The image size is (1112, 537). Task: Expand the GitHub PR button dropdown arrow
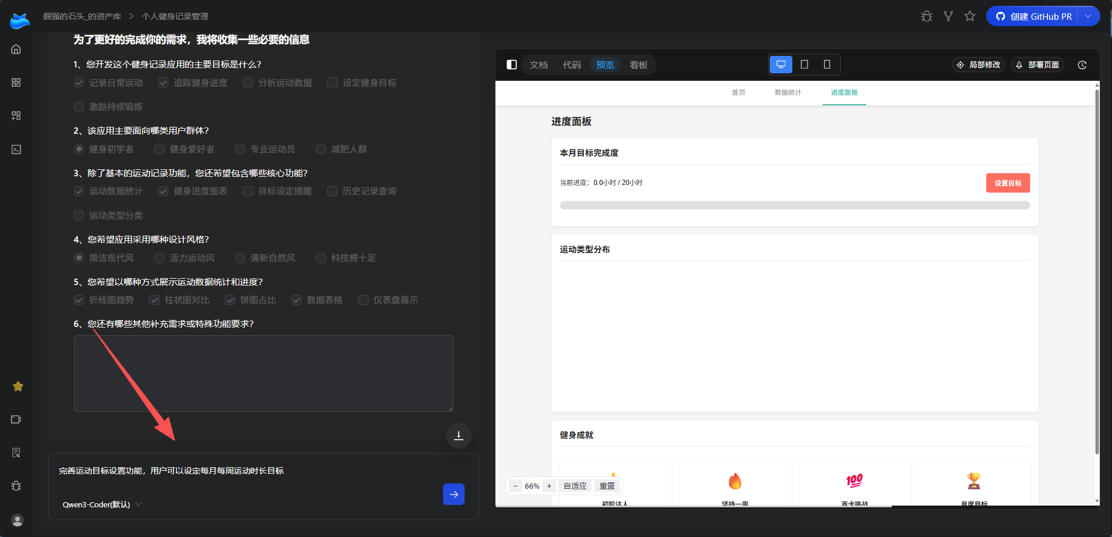1088,16
